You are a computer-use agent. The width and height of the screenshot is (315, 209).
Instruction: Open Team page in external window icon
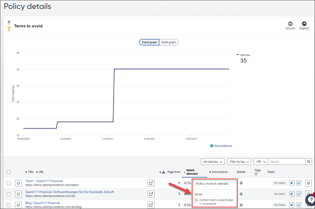click(x=151, y=183)
